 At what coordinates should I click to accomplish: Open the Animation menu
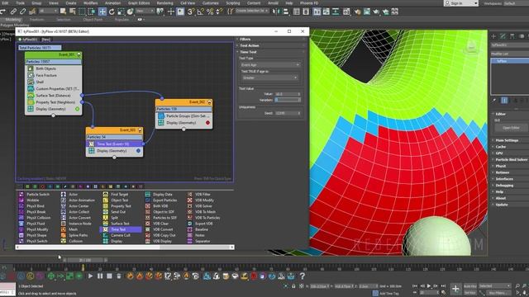tap(112, 3)
